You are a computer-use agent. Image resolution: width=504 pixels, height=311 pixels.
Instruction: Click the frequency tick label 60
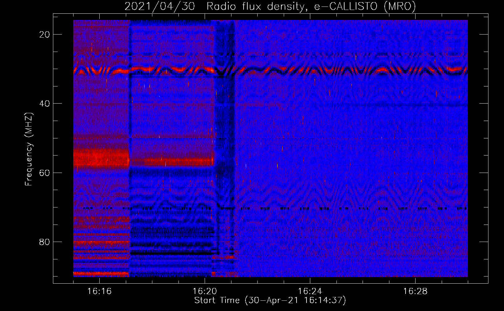45,173
